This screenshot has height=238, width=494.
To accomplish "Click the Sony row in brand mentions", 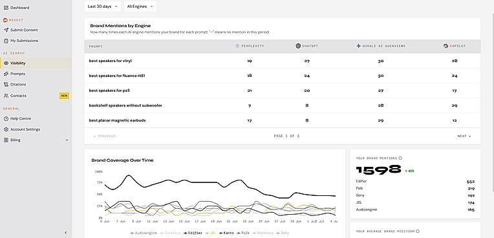I will 415,195.
